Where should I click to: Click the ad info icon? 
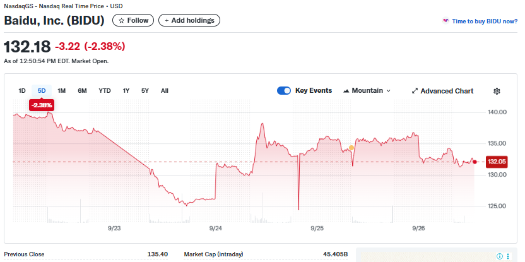coord(500,256)
